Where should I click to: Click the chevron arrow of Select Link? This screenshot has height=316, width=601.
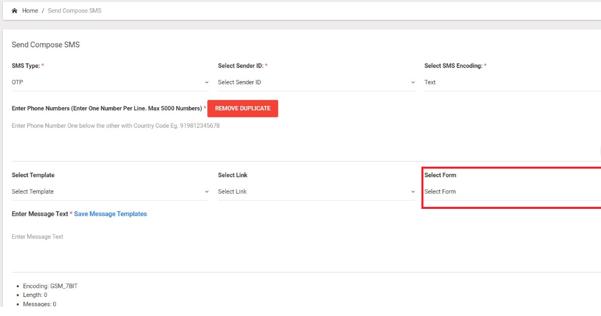[413, 192]
